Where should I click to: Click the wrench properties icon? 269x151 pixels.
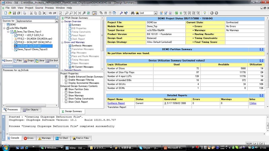coord(121,13)
